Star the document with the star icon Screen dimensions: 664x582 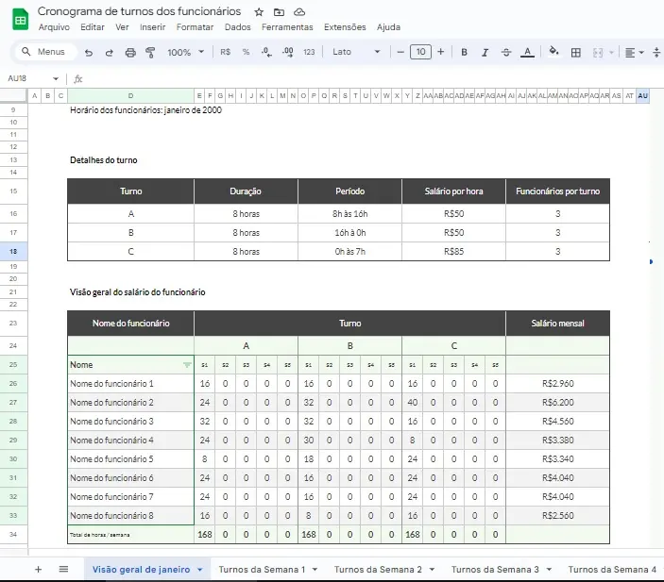pos(259,12)
